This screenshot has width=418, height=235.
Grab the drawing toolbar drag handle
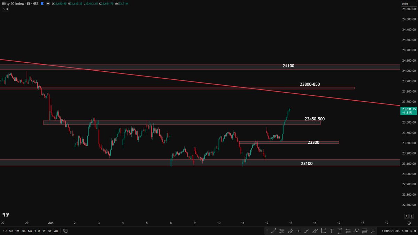tap(267, 231)
